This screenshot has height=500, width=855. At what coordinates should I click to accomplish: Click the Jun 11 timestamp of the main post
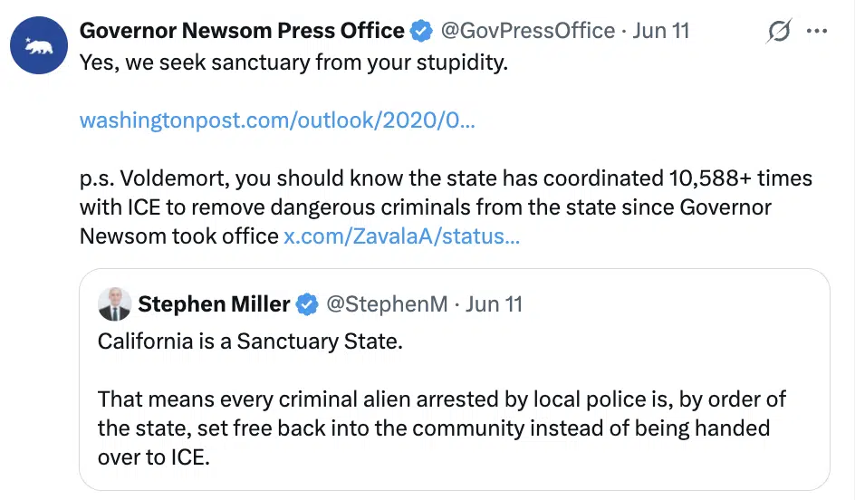[x=661, y=31]
